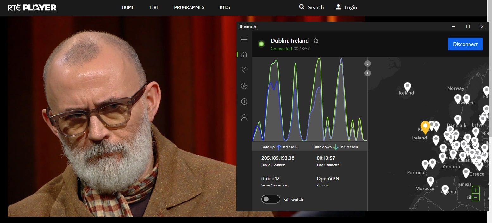Click Search in RTÉ Player header
This screenshot has height=223, width=492.
(x=311, y=7)
